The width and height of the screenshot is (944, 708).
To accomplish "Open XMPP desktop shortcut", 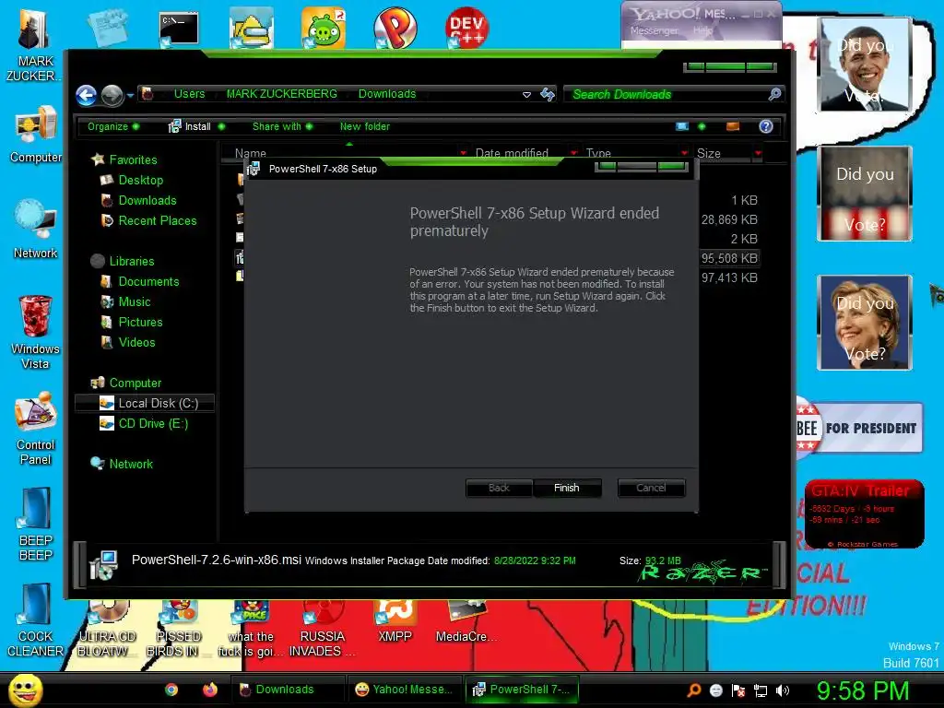I will [x=395, y=621].
